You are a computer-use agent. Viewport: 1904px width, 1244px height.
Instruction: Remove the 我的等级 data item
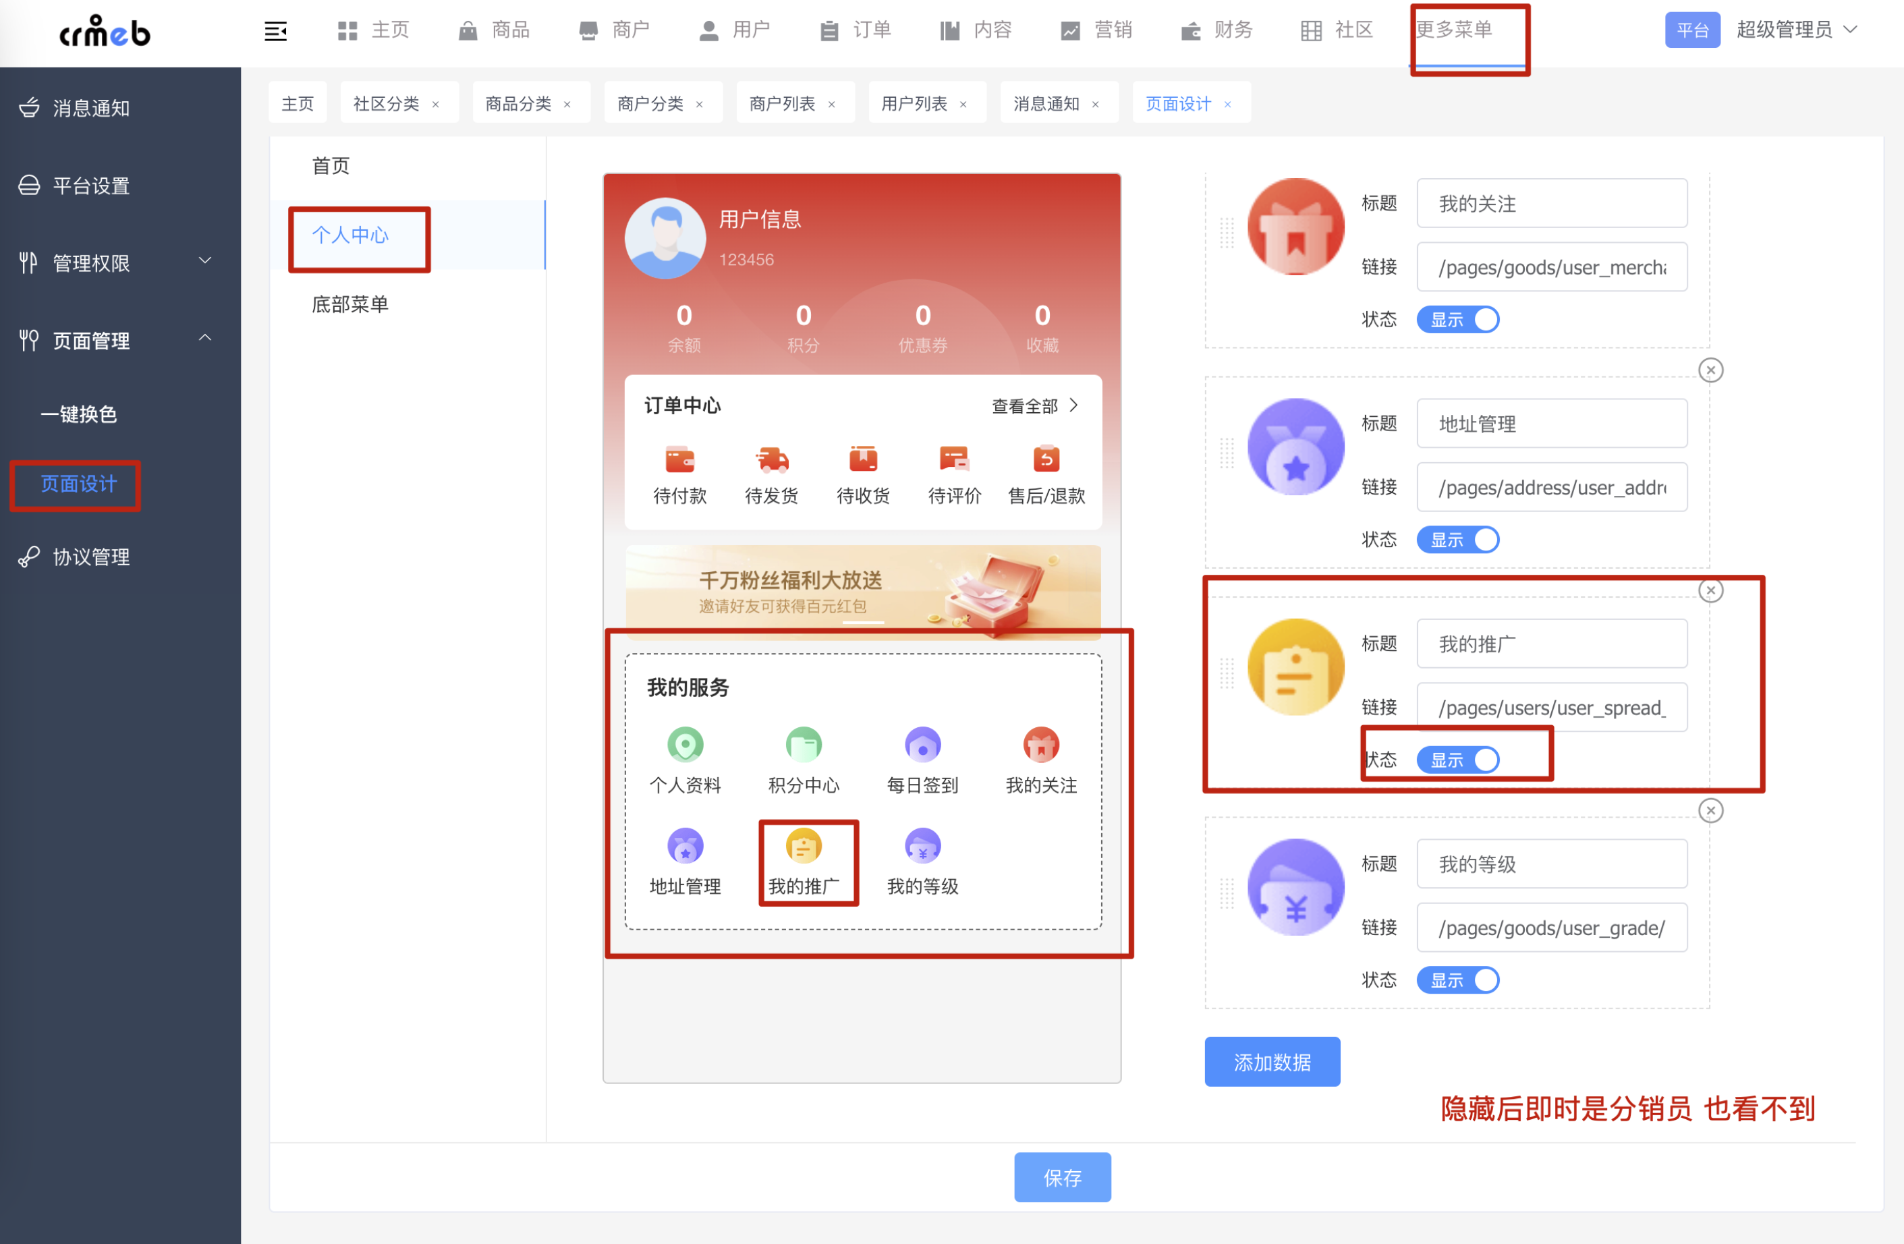pyautogui.click(x=1710, y=810)
